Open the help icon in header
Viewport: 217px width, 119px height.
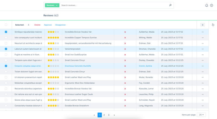[x=212, y=5]
